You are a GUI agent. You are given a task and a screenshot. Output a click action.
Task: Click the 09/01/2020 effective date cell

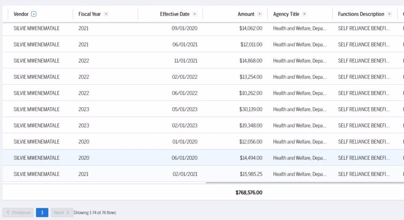click(x=184, y=28)
